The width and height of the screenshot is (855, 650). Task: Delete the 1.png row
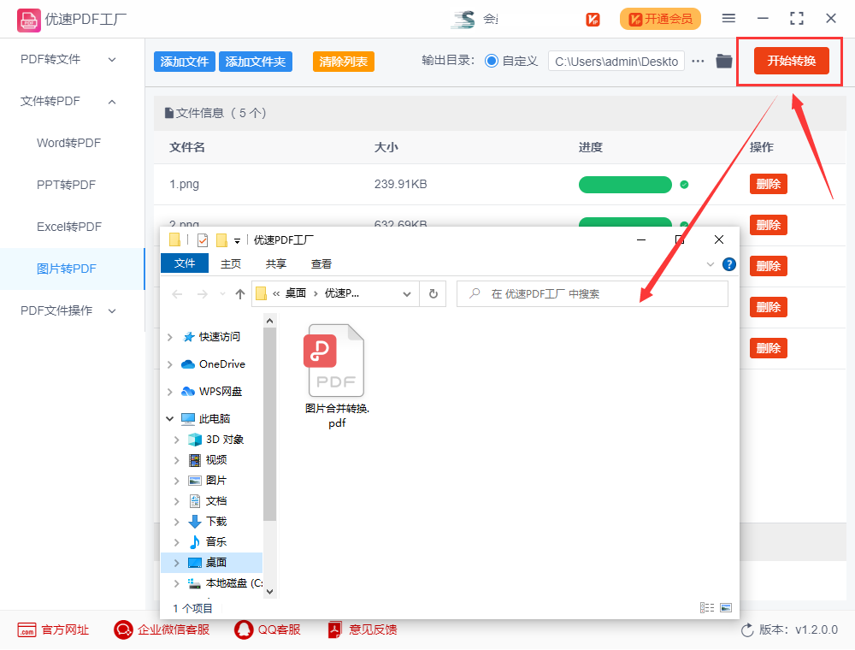click(769, 185)
